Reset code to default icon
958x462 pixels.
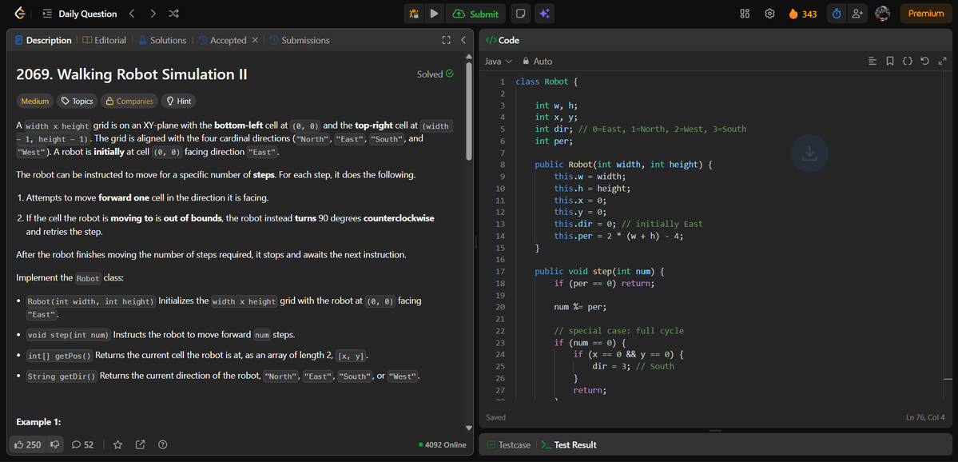(925, 61)
